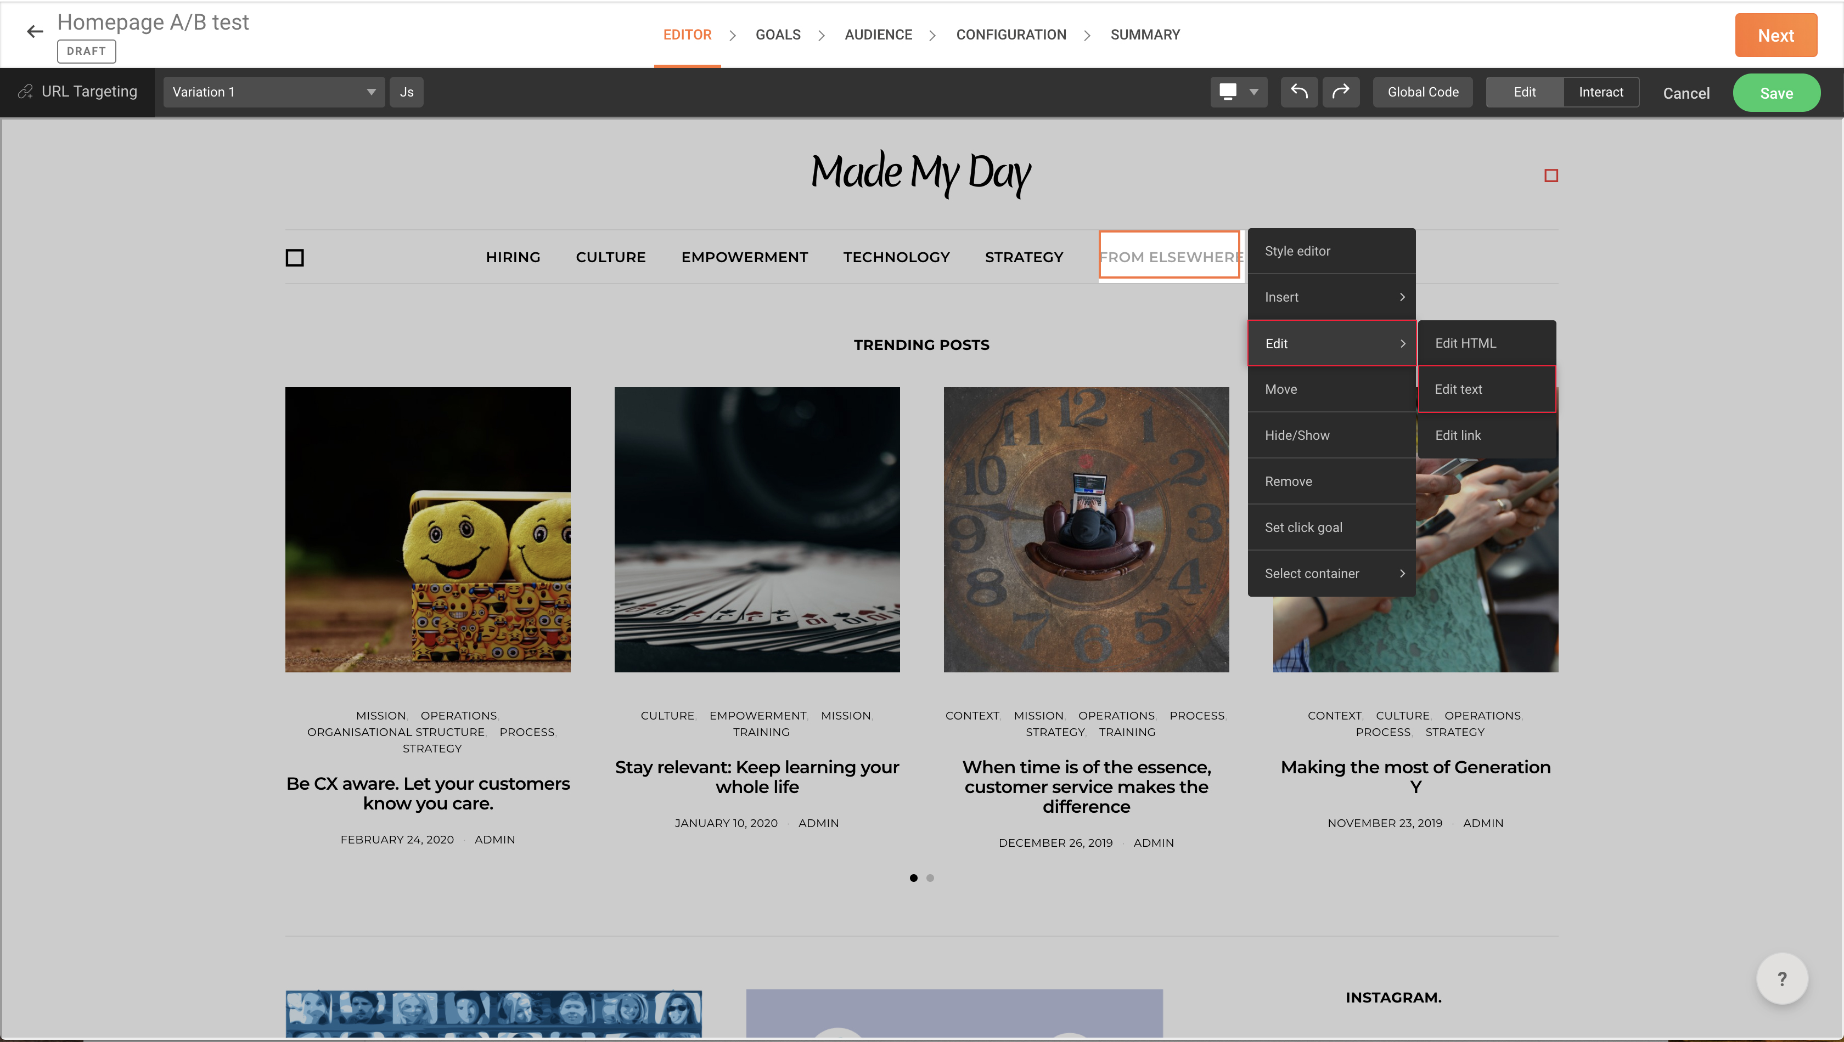
Task: Click the redo arrow icon
Action: tap(1341, 92)
